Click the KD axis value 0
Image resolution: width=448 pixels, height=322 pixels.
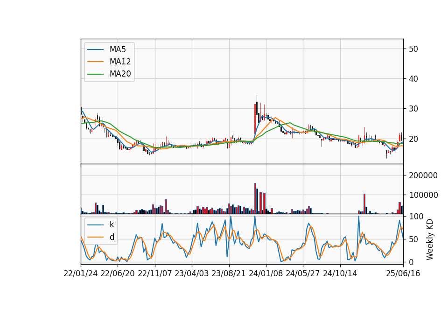(411, 262)
